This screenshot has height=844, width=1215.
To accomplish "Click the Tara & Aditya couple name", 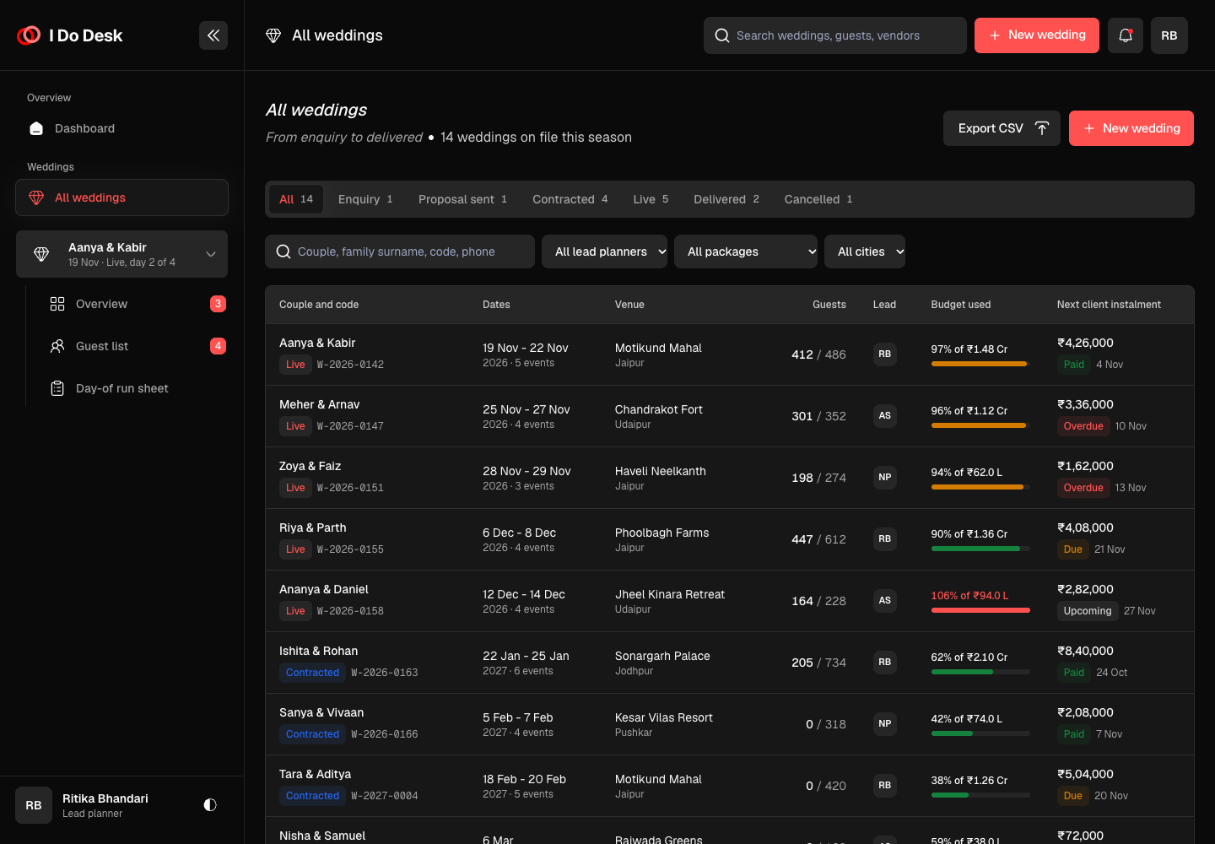I will click(316, 774).
